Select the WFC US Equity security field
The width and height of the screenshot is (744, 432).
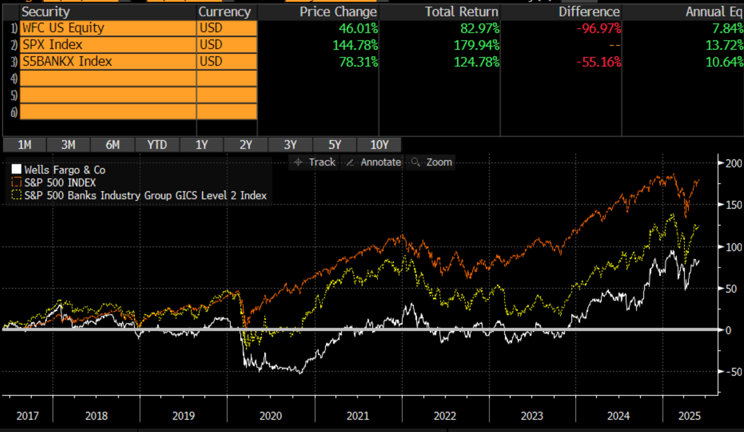(x=108, y=28)
